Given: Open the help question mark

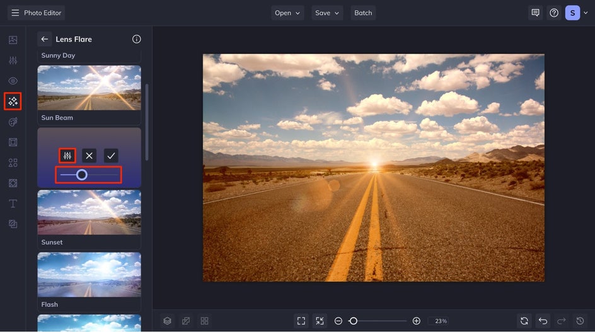Looking at the screenshot, I should pyautogui.click(x=554, y=13).
